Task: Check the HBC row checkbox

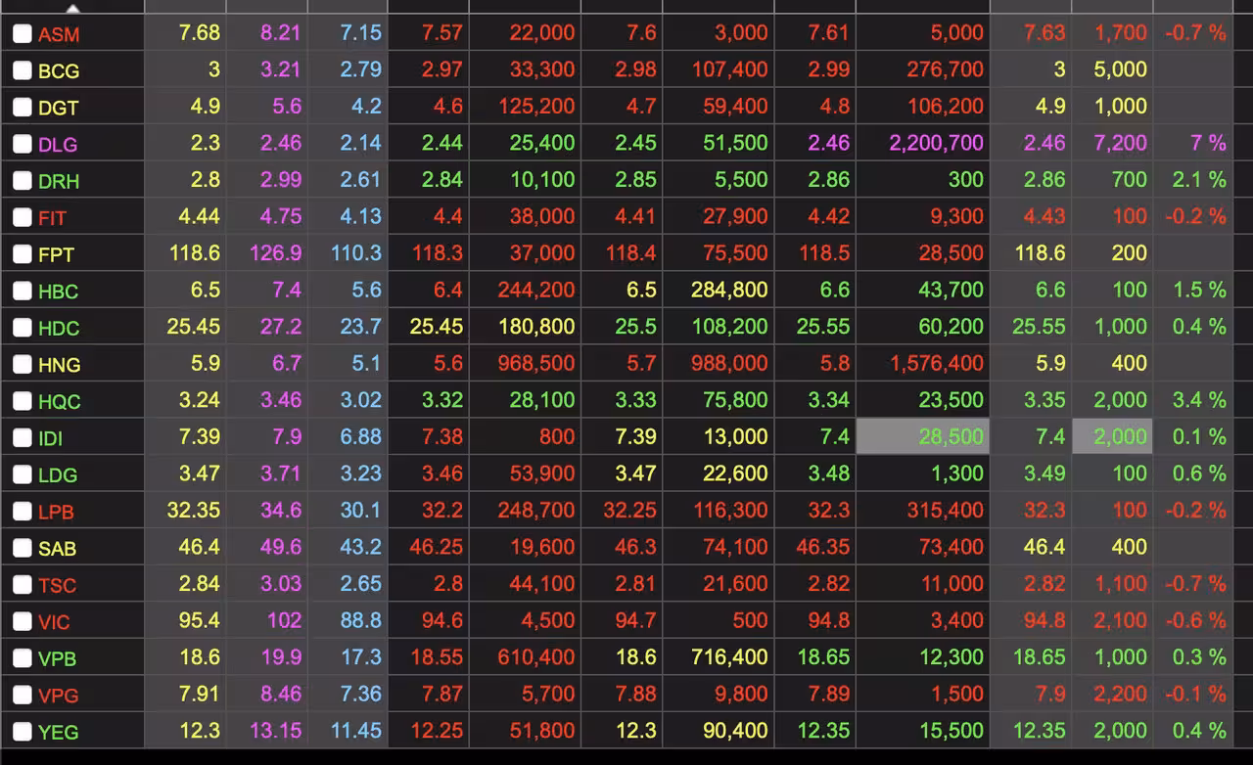Action: (23, 291)
